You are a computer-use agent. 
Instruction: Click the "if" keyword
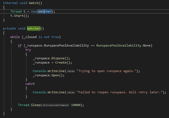point(20,45)
